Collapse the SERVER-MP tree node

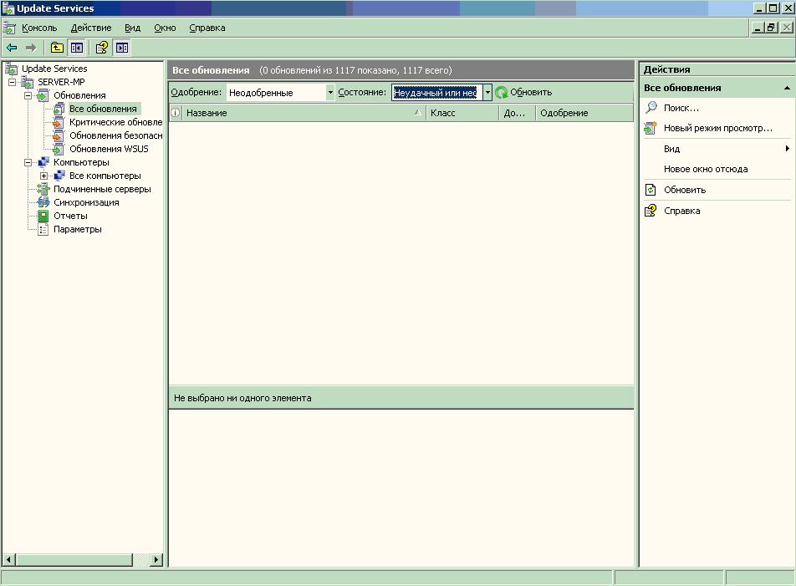point(13,82)
